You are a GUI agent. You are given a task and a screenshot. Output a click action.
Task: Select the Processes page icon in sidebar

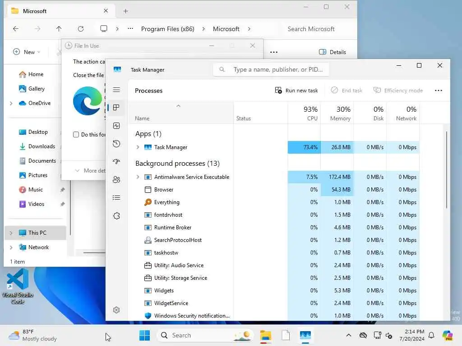(x=116, y=108)
